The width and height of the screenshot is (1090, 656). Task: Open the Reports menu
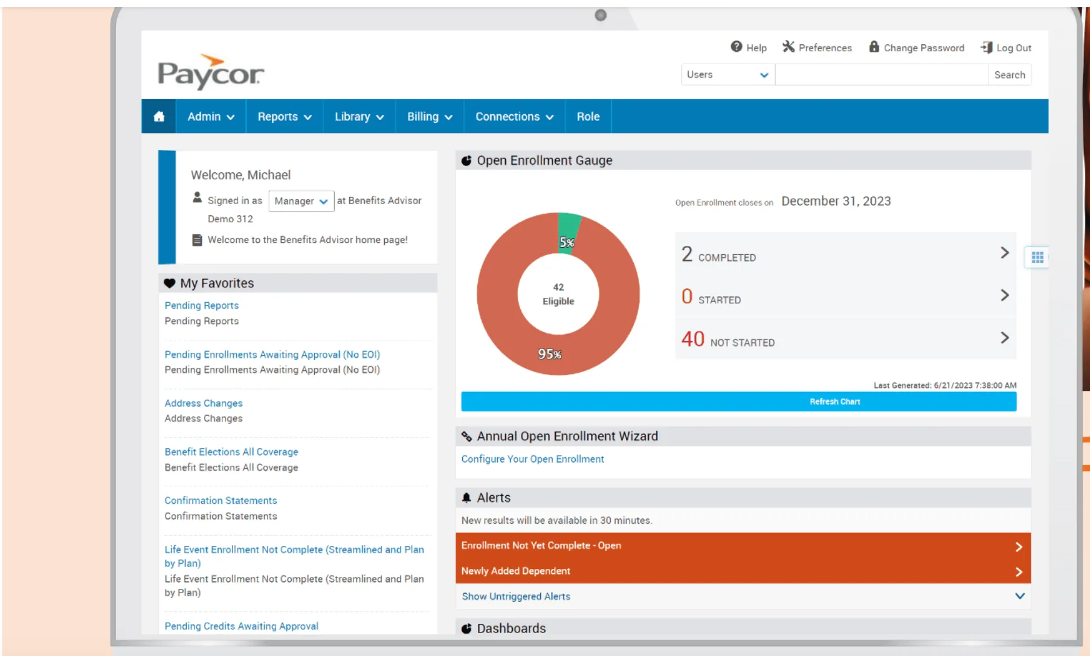pos(285,117)
